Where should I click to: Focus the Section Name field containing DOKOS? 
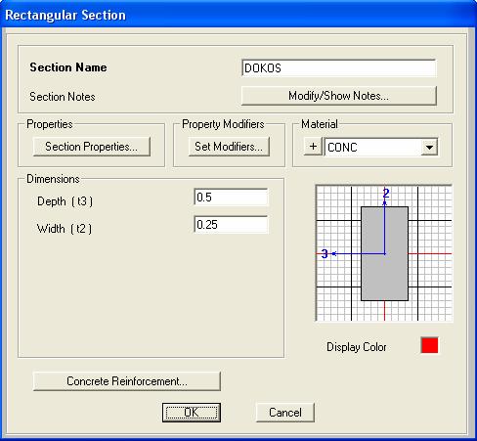(x=339, y=68)
